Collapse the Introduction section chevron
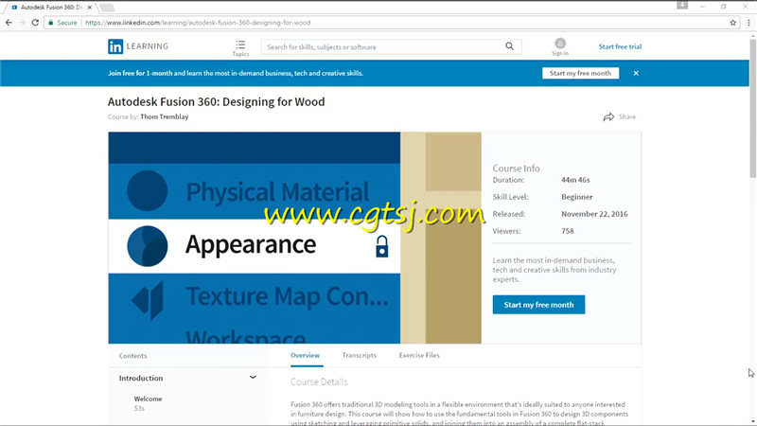This screenshot has height=426, width=757. [253, 377]
